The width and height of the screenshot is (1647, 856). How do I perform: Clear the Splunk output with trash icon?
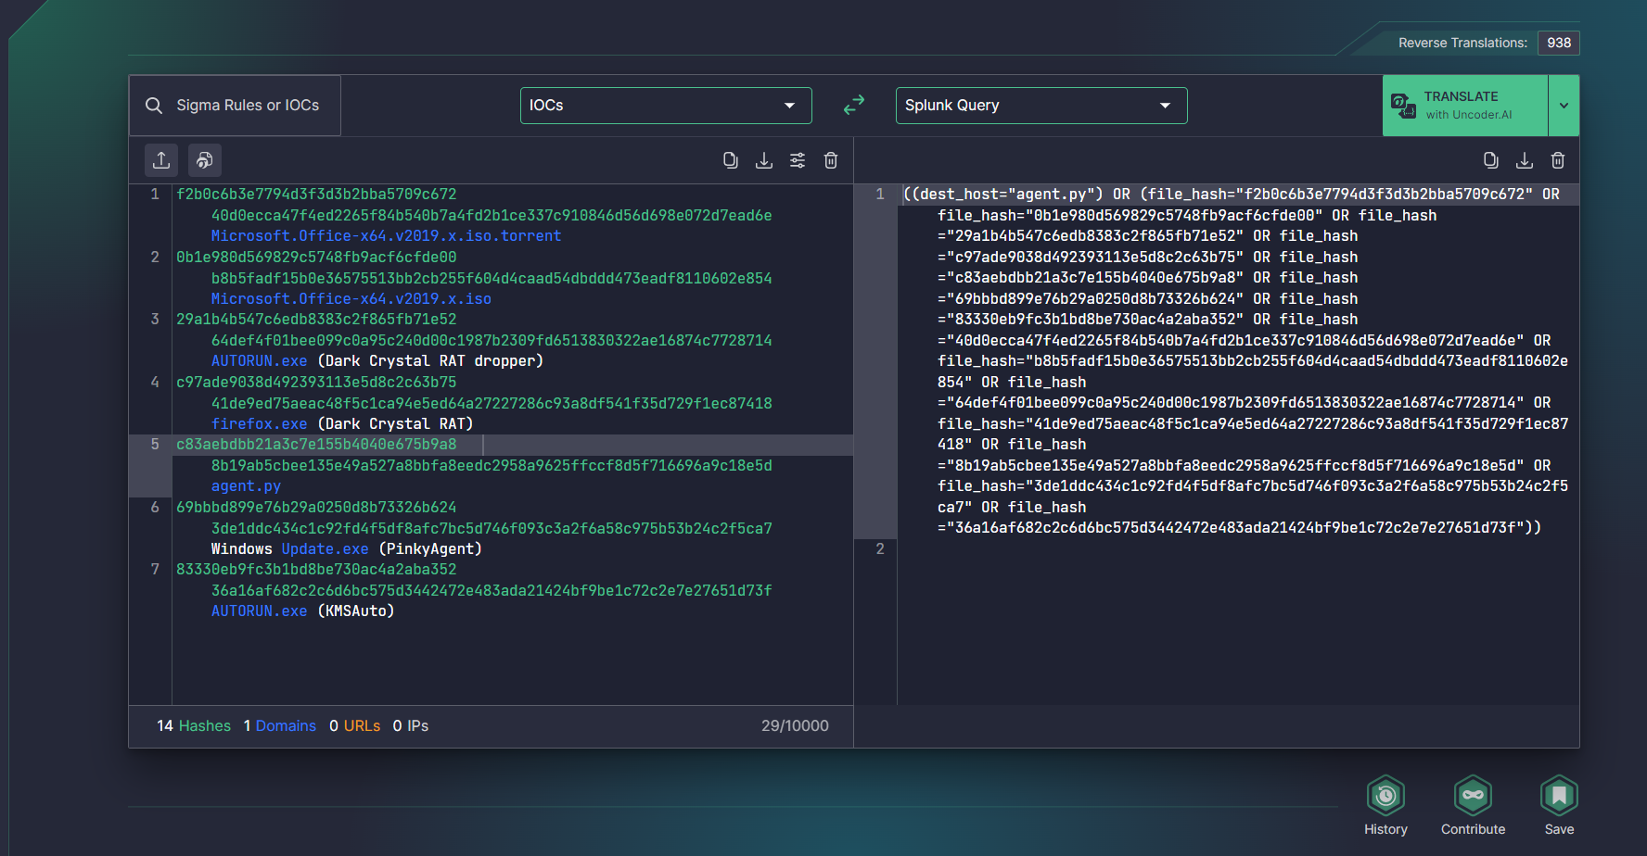(x=1558, y=160)
